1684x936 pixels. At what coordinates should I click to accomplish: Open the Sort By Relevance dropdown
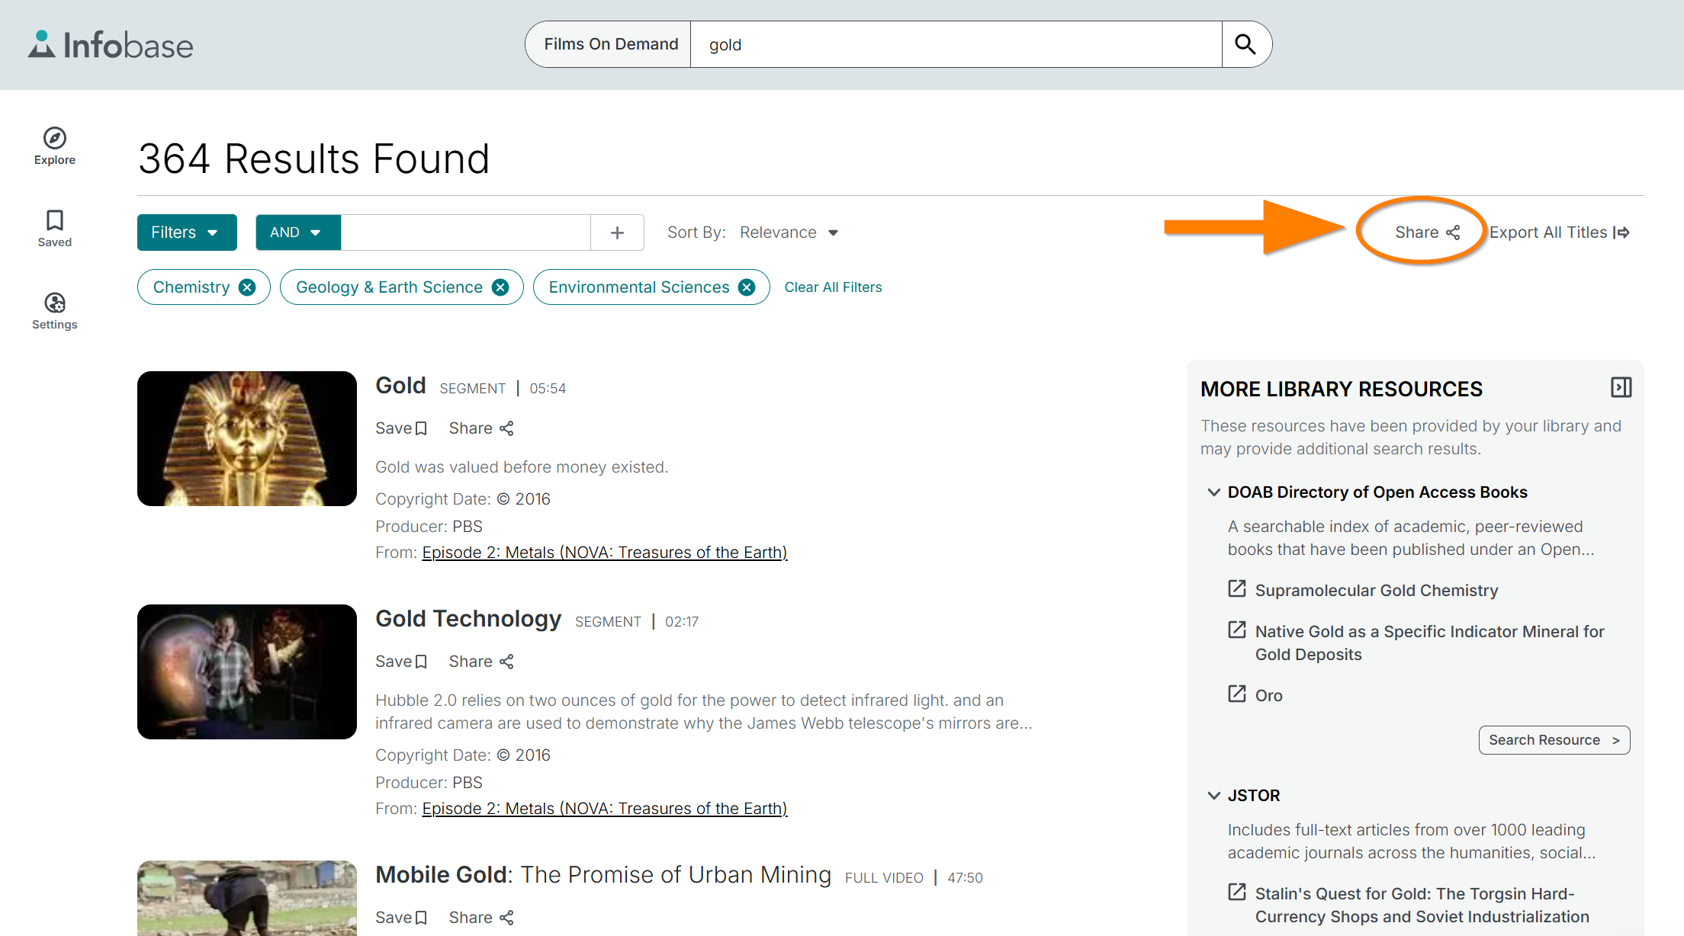(x=789, y=232)
